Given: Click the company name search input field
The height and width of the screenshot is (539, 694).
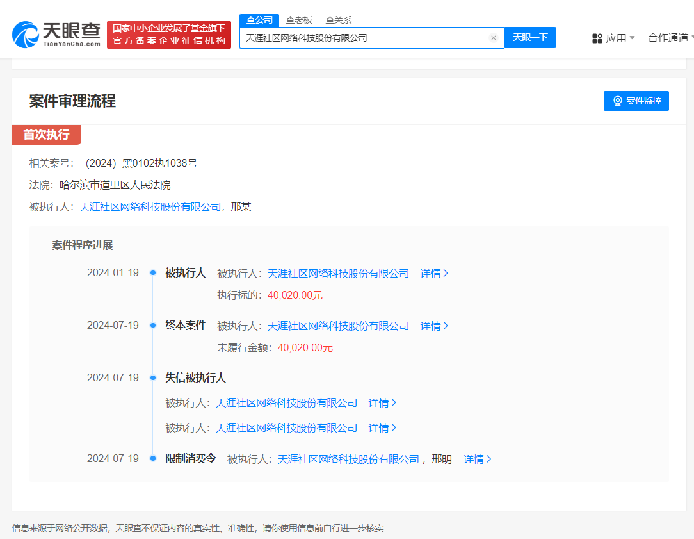Looking at the screenshot, I should click(365, 38).
